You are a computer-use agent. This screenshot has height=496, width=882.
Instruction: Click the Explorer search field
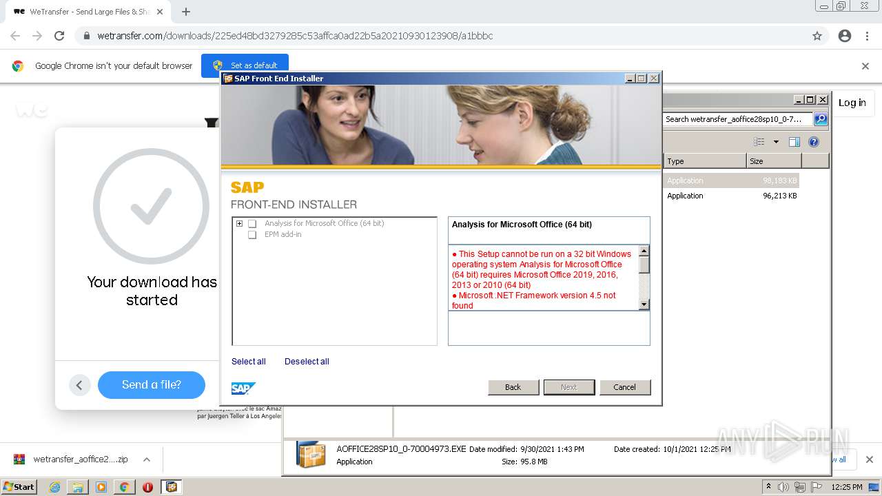pyautogui.click(x=738, y=119)
